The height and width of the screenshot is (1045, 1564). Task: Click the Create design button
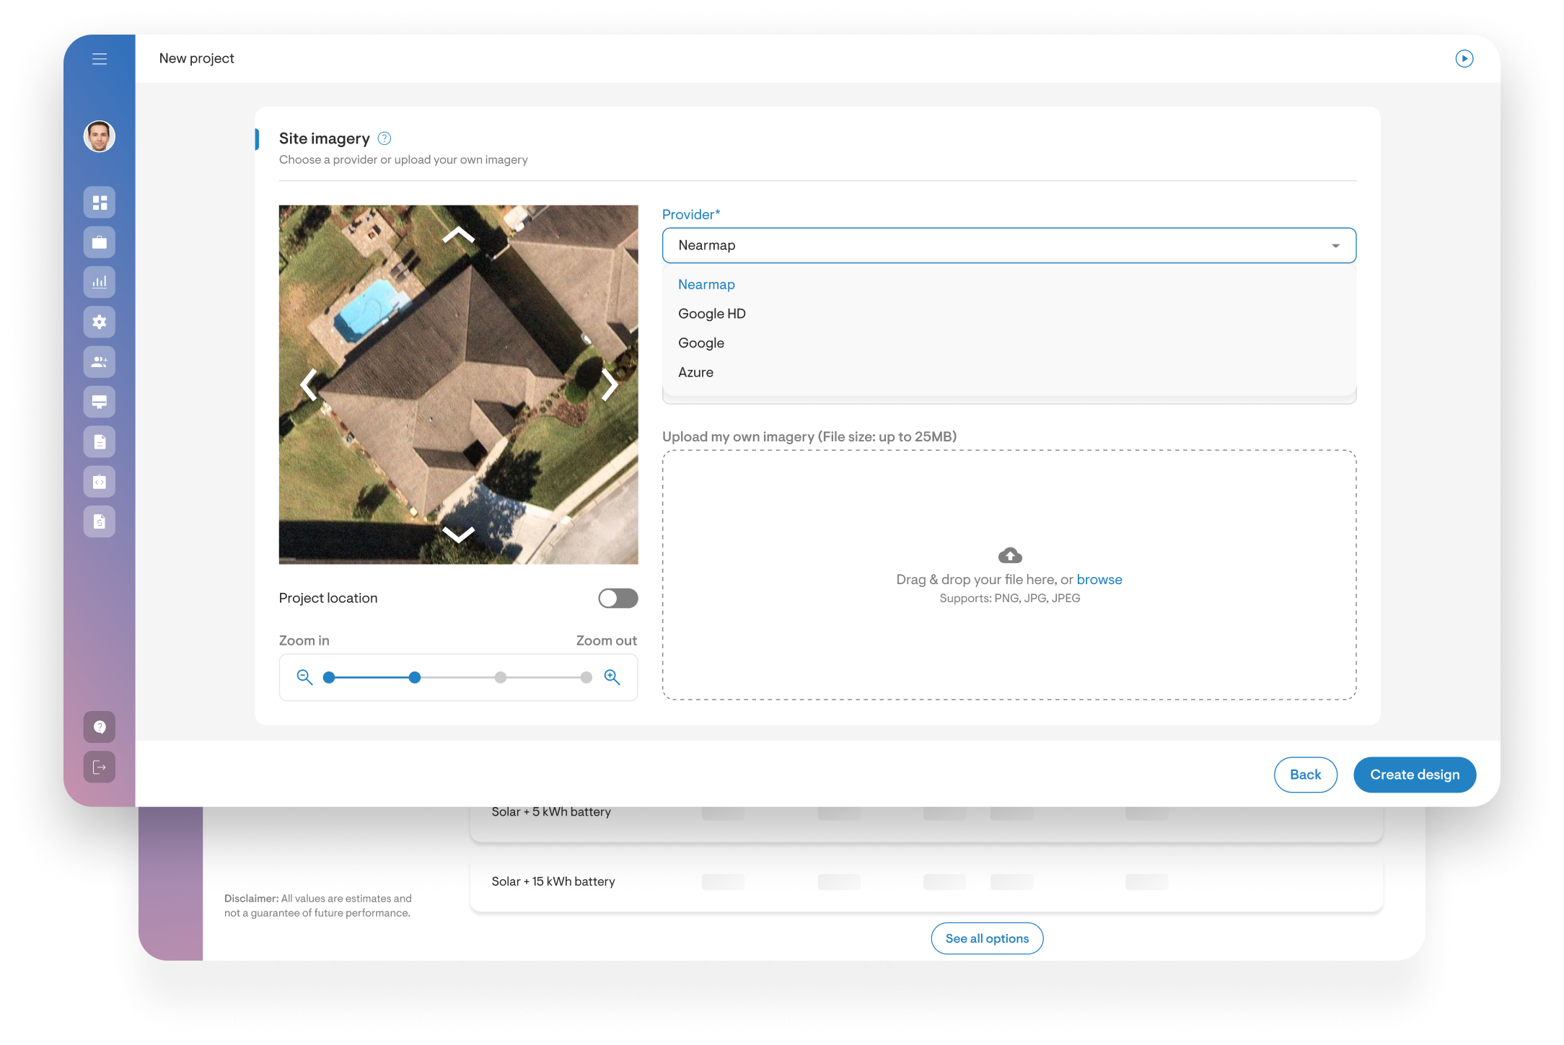[x=1414, y=775]
